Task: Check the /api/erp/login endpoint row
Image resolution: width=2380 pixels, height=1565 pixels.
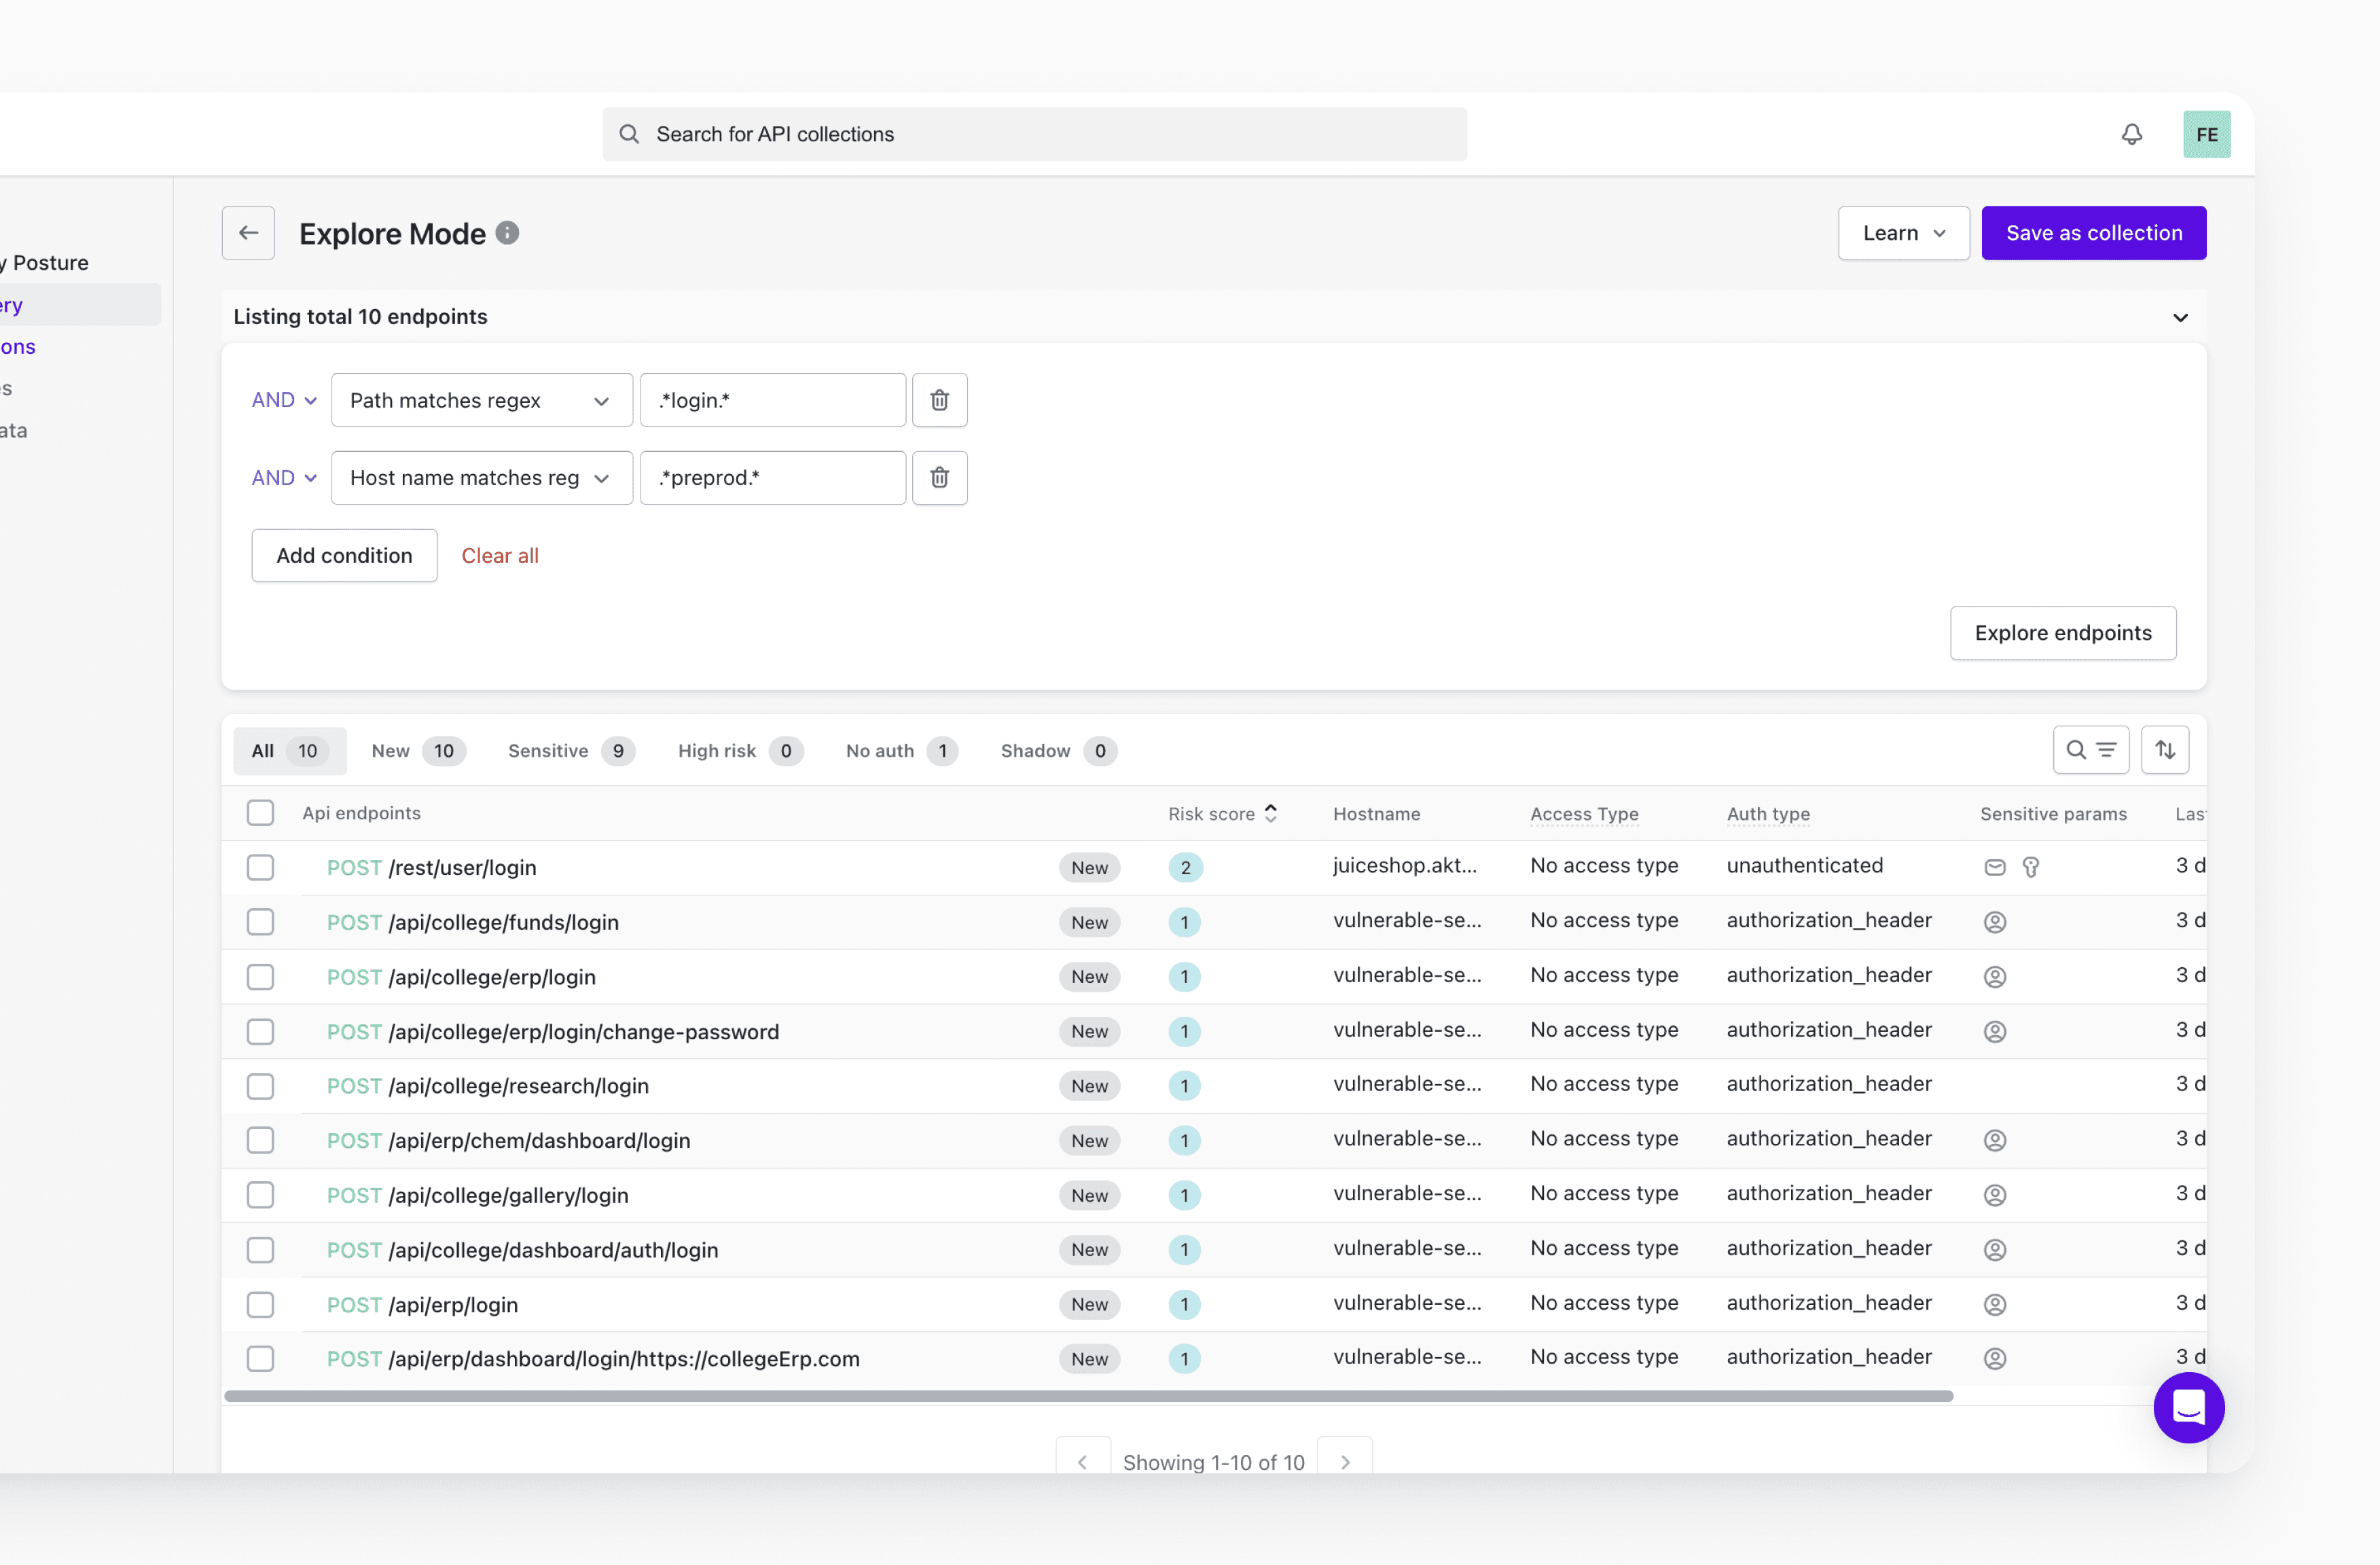Action: (x=260, y=1304)
